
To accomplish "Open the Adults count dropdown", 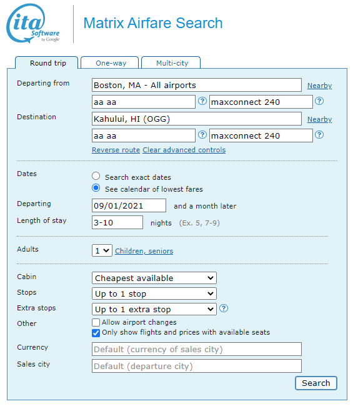I will 102,250.
